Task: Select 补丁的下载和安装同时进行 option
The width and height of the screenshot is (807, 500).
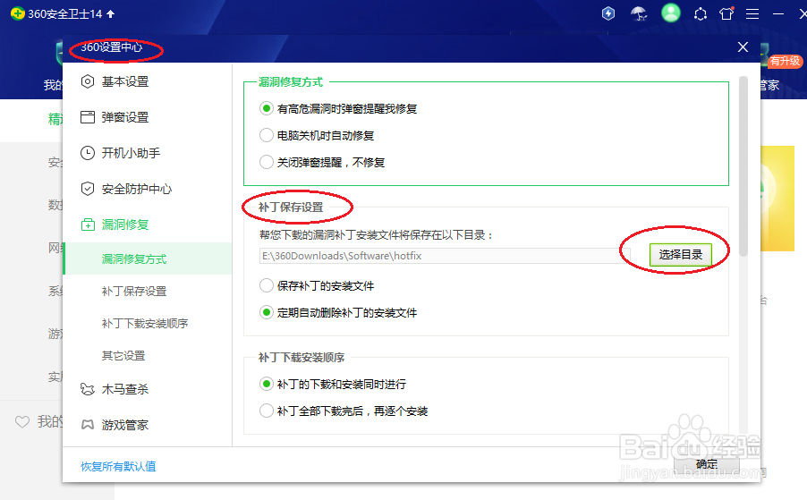Action: pos(333,384)
